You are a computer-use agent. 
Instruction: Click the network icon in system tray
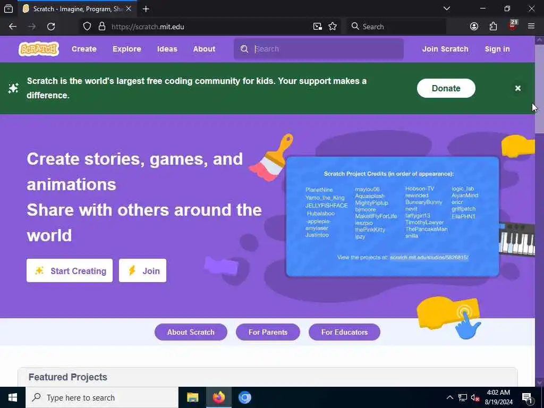click(463, 397)
